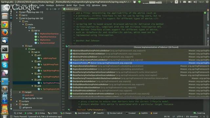Choose AspectJExpressionPointcutAdvisor implementation
The height and width of the screenshot is (118, 210).
click(x=139, y=60)
